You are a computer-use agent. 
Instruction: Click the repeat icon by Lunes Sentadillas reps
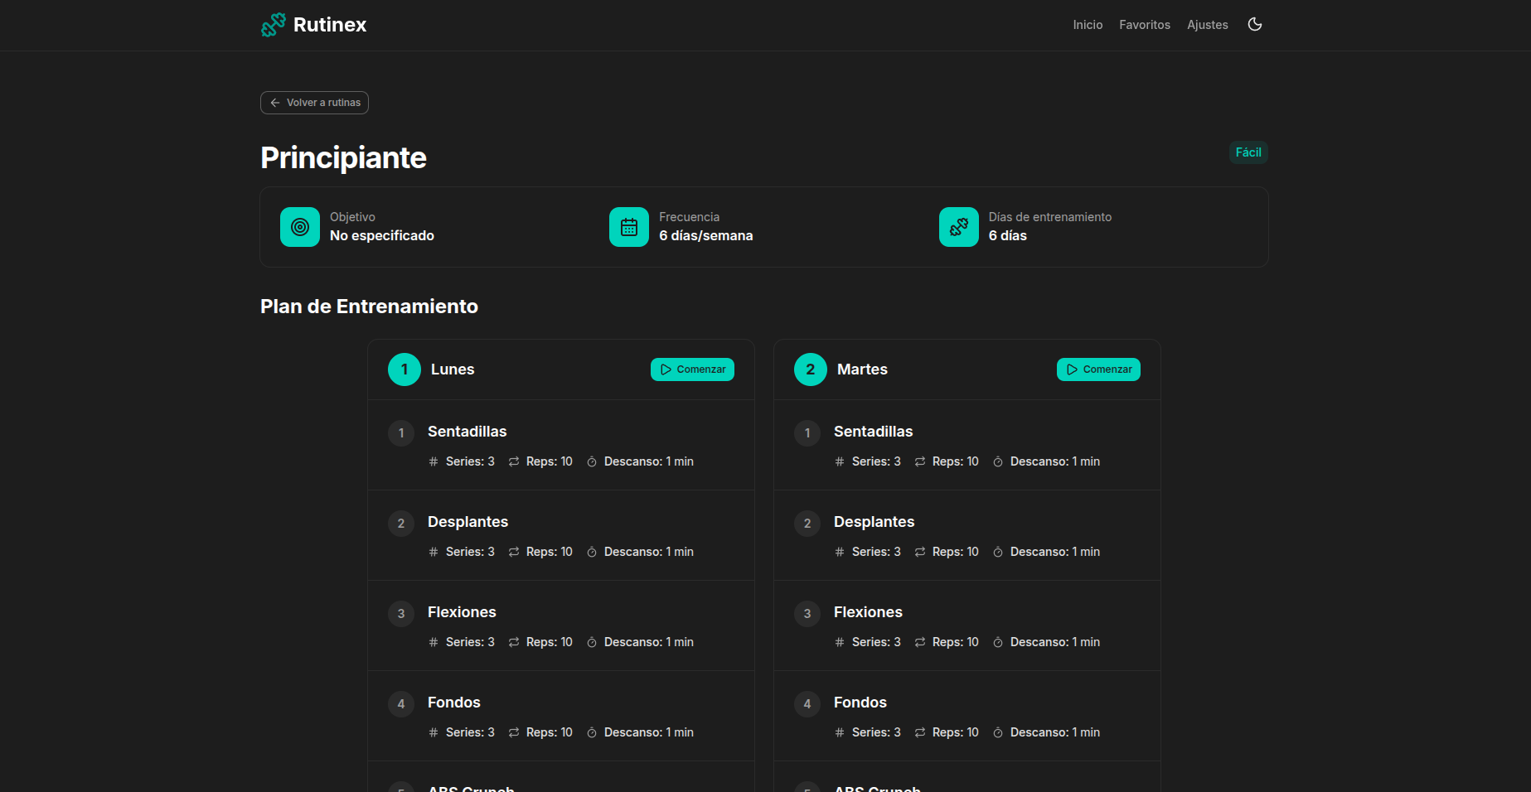click(514, 461)
